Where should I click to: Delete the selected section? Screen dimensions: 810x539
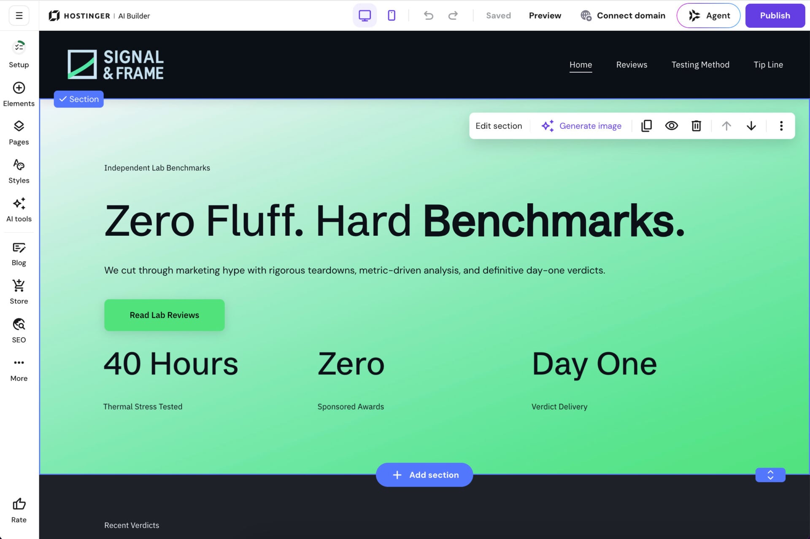point(696,126)
